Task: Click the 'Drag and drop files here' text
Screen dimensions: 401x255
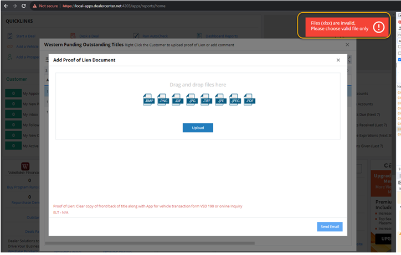Action: pos(198,85)
